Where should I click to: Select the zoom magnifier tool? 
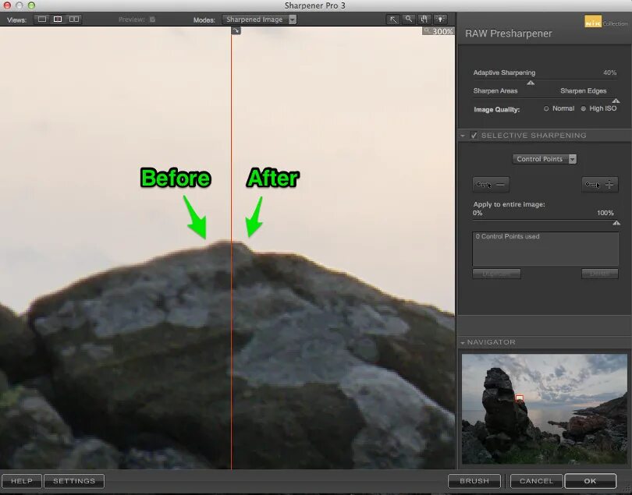[x=409, y=19]
